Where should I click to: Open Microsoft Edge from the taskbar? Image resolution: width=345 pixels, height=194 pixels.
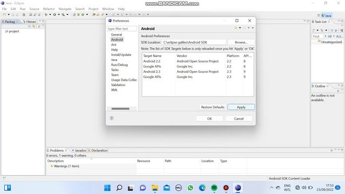coord(202,188)
